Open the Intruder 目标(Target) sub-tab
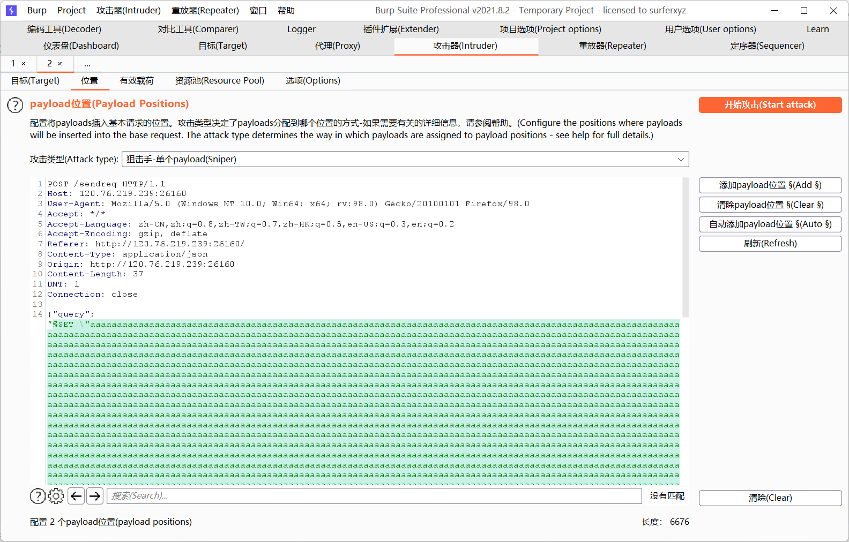The height and width of the screenshot is (542, 849). [x=35, y=80]
